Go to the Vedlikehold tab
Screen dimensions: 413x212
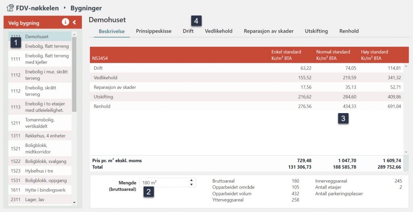(x=218, y=31)
